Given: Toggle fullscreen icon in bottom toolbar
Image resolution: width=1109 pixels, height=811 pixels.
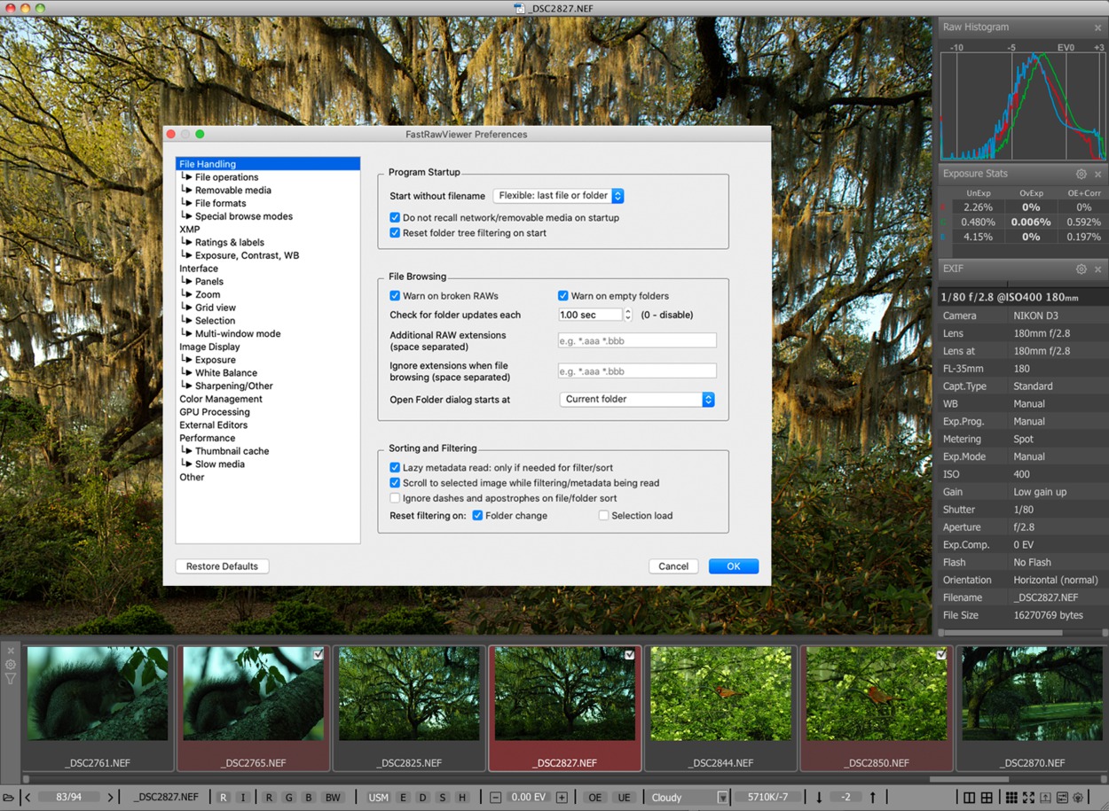Looking at the screenshot, I should (x=1029, y=798).
